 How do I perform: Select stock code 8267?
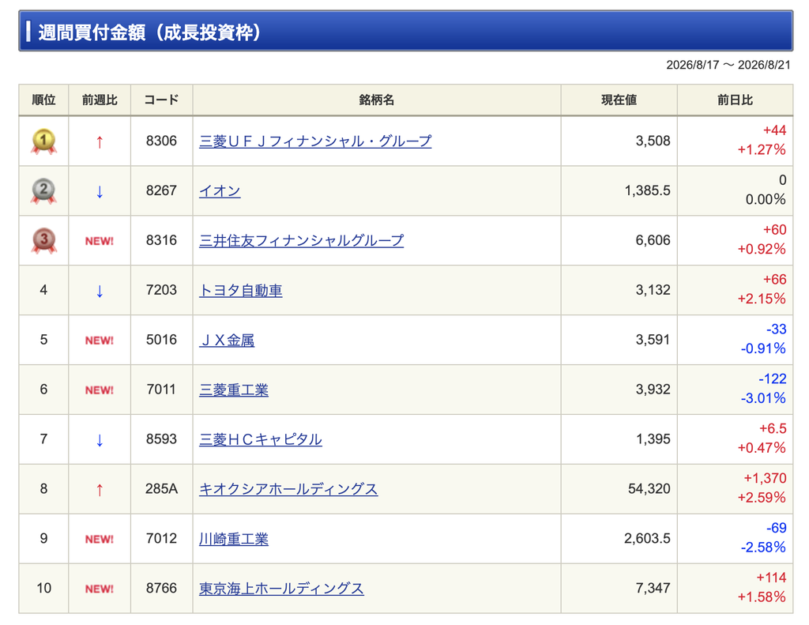pyautogui.click(x=161, y=190)
